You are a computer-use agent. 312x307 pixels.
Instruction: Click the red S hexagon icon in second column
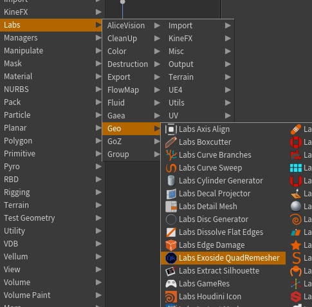point(296,297)
